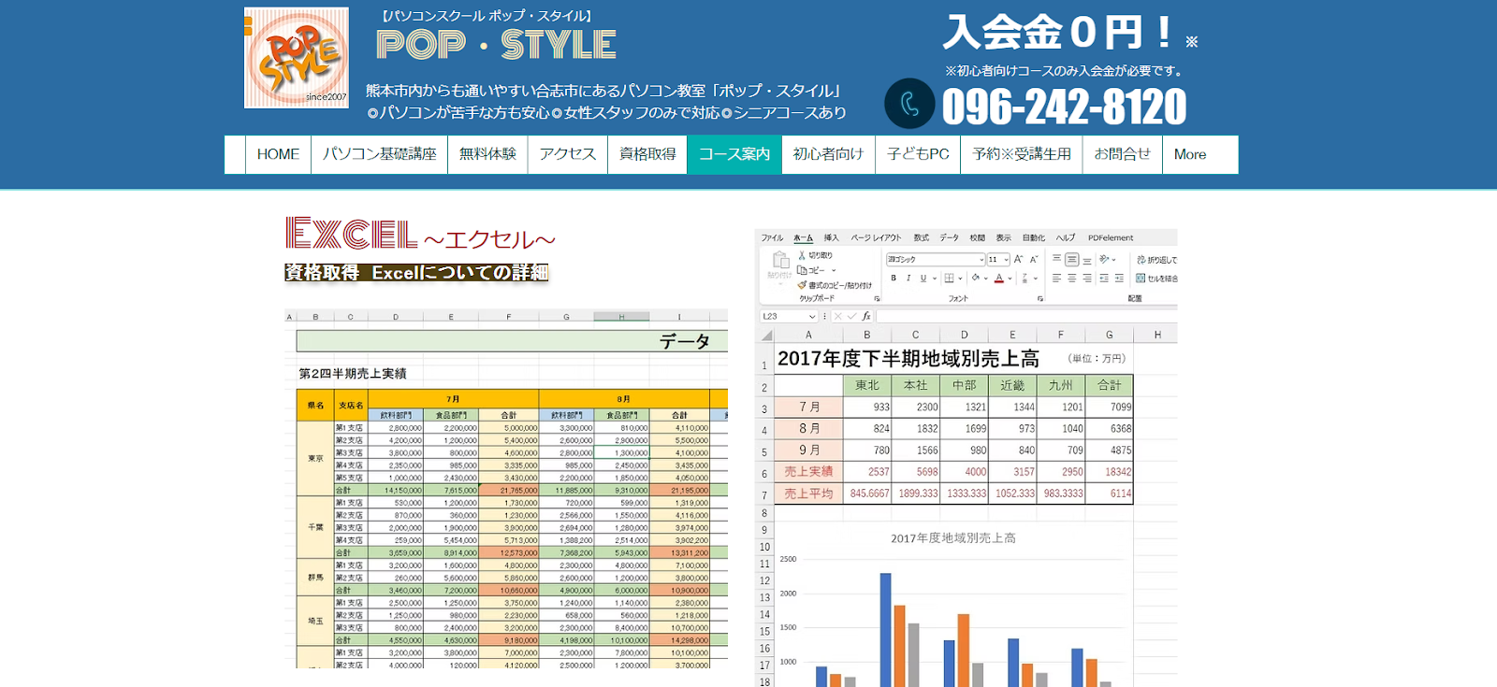Click the POP STYLE since2007 logo image
The image size is (1497, 687).
(297, 58)
